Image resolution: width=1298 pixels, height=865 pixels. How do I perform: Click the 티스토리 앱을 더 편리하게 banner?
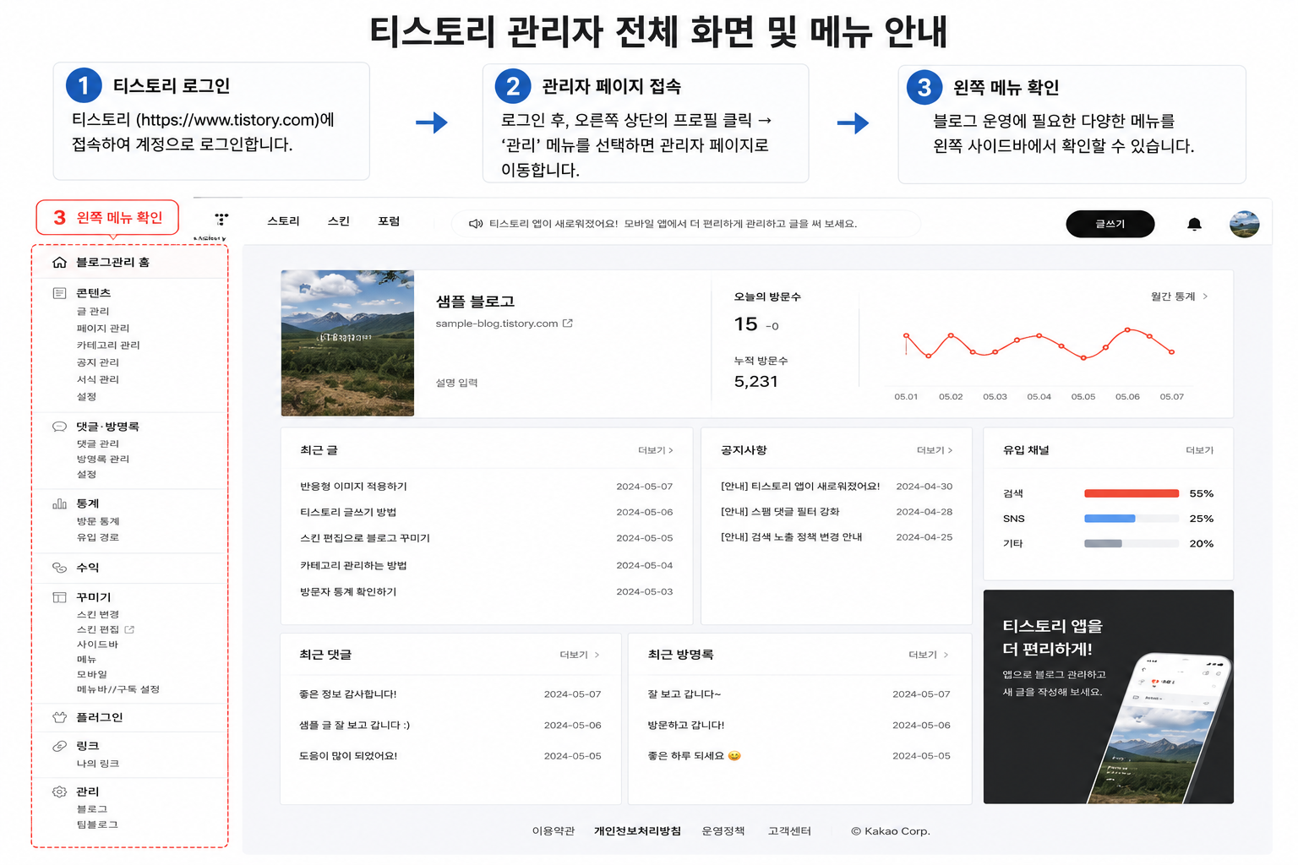(1109, 697)
